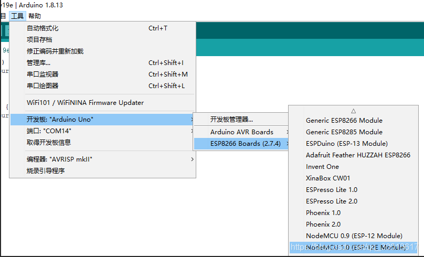Click the scroll-up triangle in board list
This screenshot has width=424, height=257.
coord(353,111)
